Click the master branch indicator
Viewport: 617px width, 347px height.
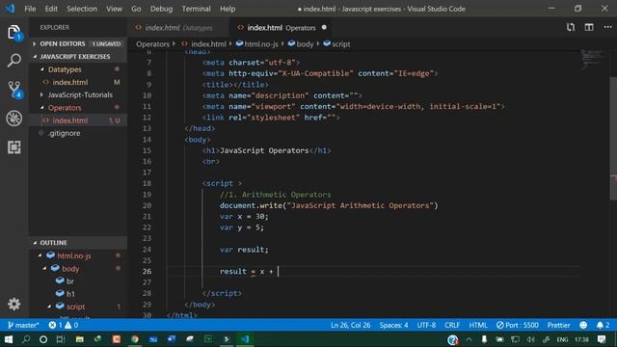(x=23, y=326)
